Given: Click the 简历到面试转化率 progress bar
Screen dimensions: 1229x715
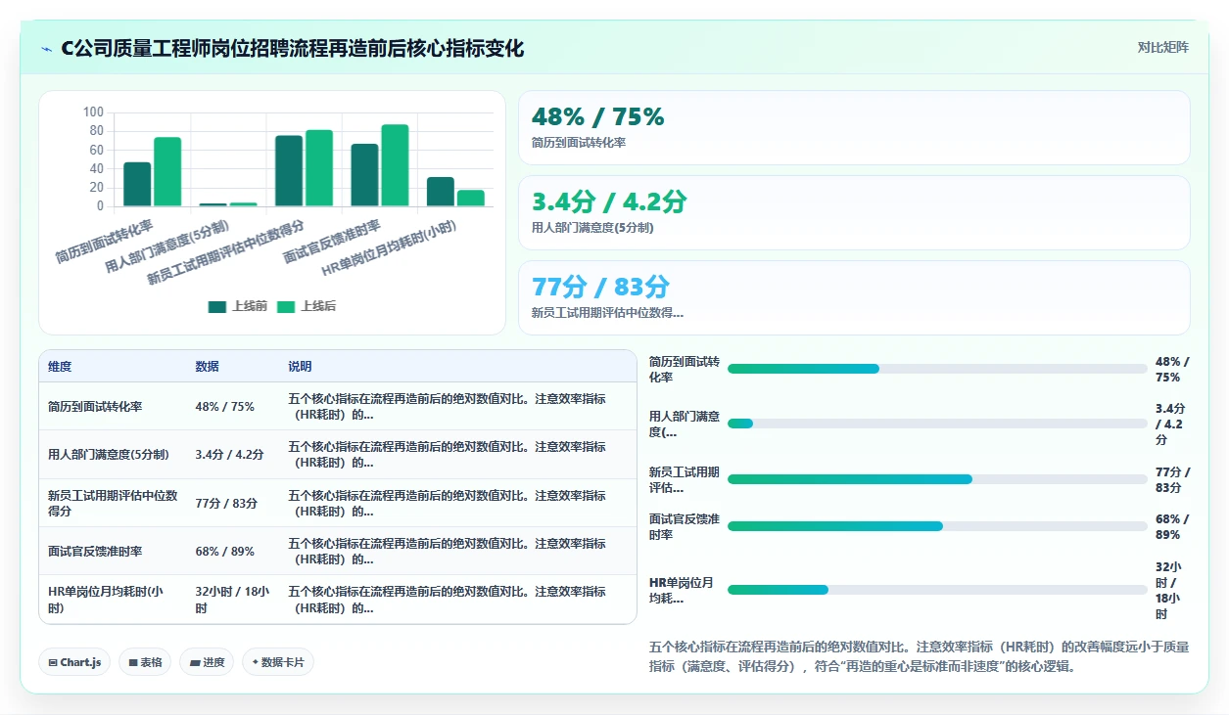Looking at the screenshot, I should click(x=937, y=369).
